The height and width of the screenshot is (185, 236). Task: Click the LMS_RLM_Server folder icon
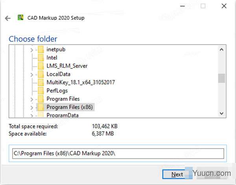(41, 66)
